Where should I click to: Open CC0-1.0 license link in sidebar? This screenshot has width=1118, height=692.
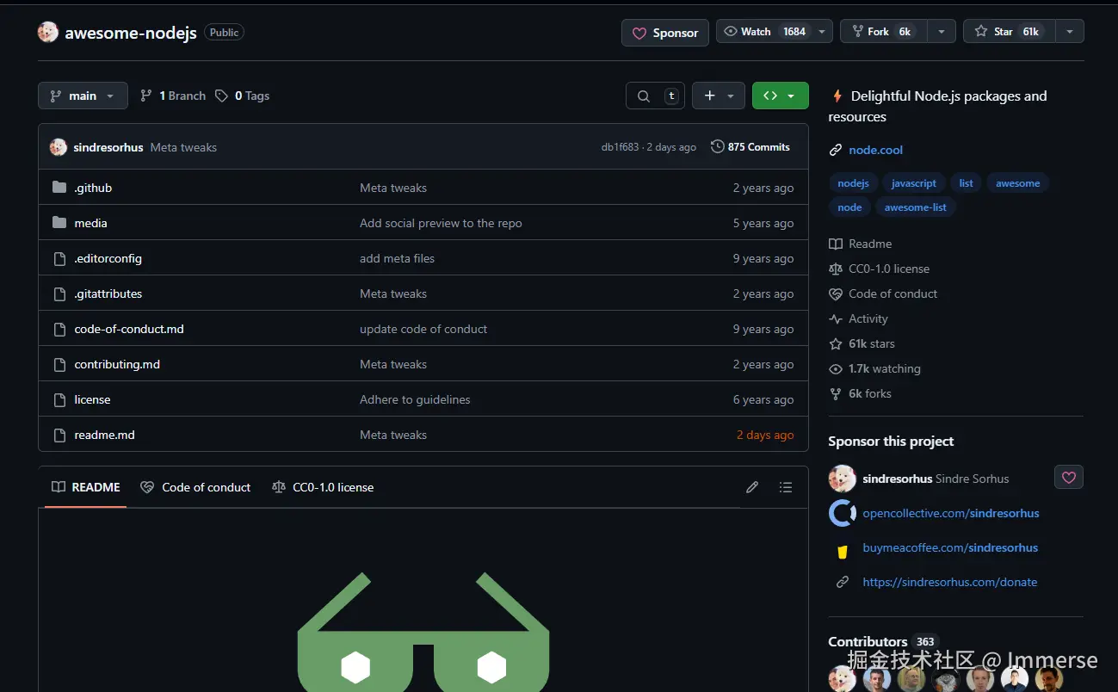pyautogui.click(x=880, y=269)
